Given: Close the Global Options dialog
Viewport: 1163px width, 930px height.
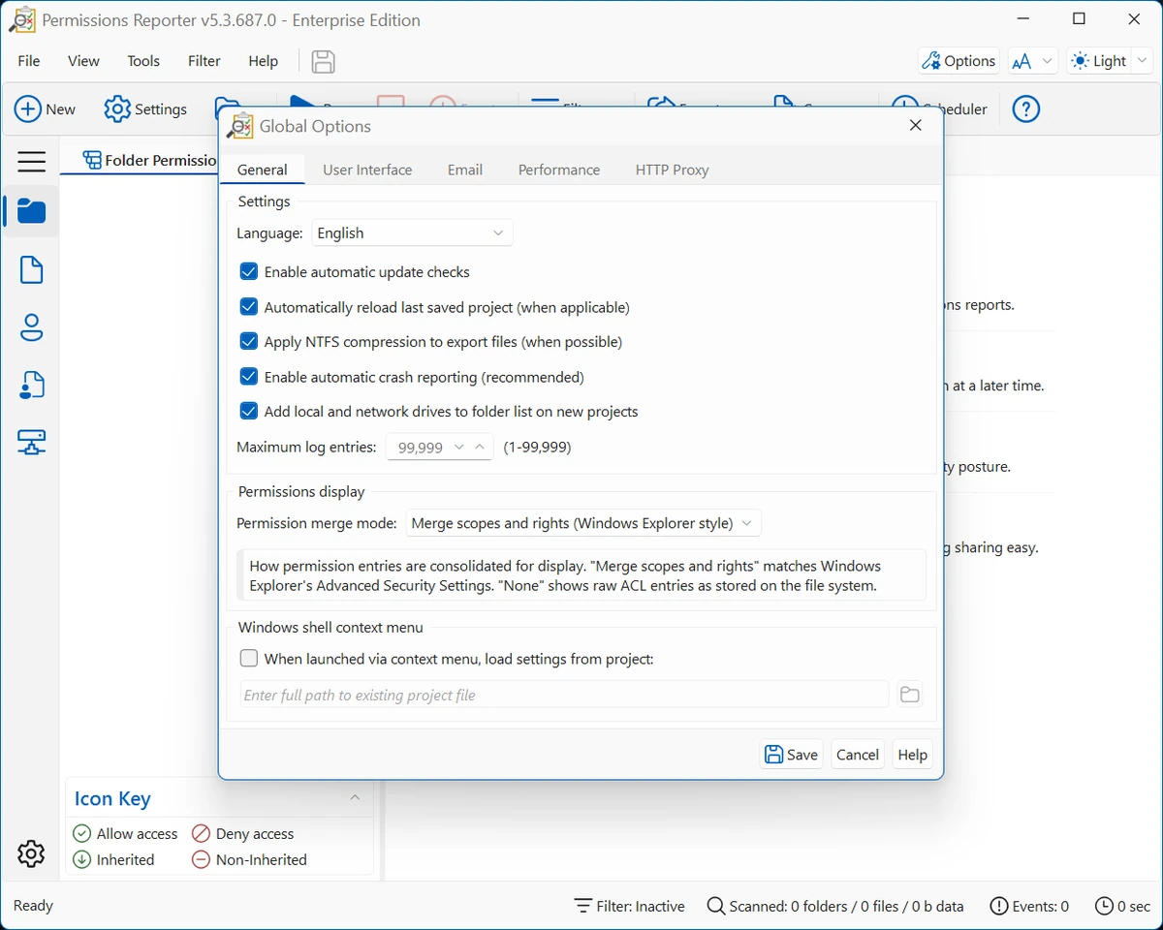Looking at the screenshot, I should [916, 126].
